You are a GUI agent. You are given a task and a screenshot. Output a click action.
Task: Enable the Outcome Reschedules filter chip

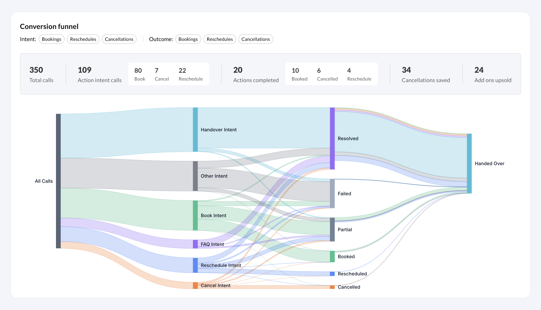pos(220,39)
